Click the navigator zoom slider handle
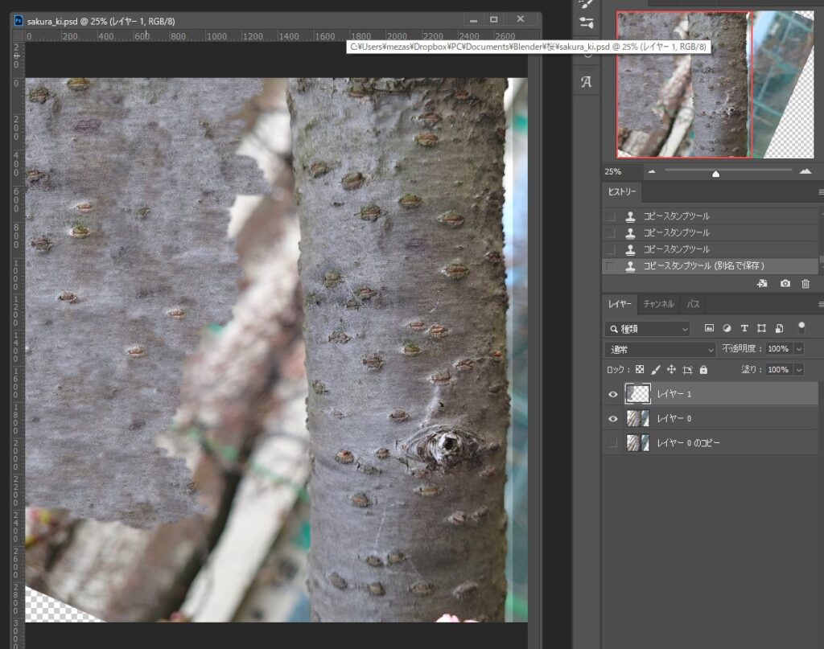This screenshot has height=649, width=824. [x=715, y=173]
